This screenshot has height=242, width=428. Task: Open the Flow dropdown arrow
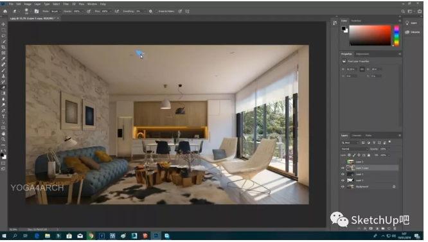tap(111, 11)
